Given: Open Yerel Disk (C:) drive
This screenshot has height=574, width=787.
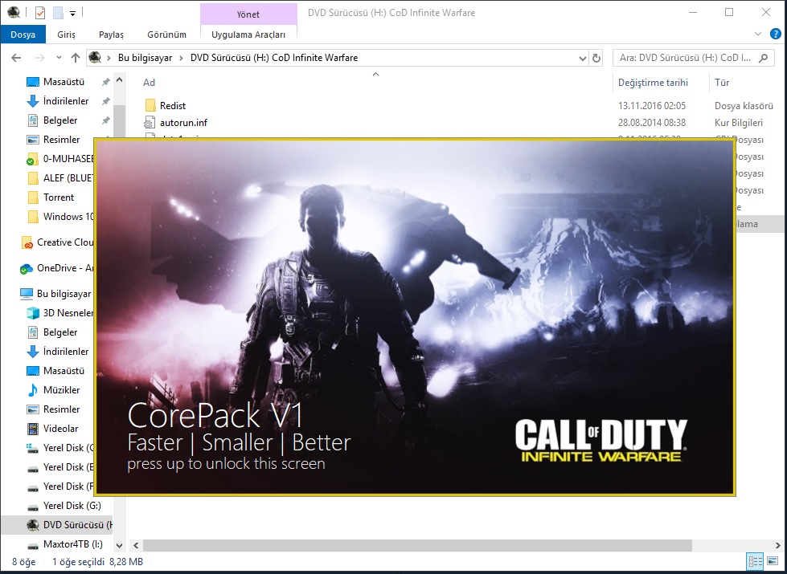Looking at the screenshot, I should 59,448.
